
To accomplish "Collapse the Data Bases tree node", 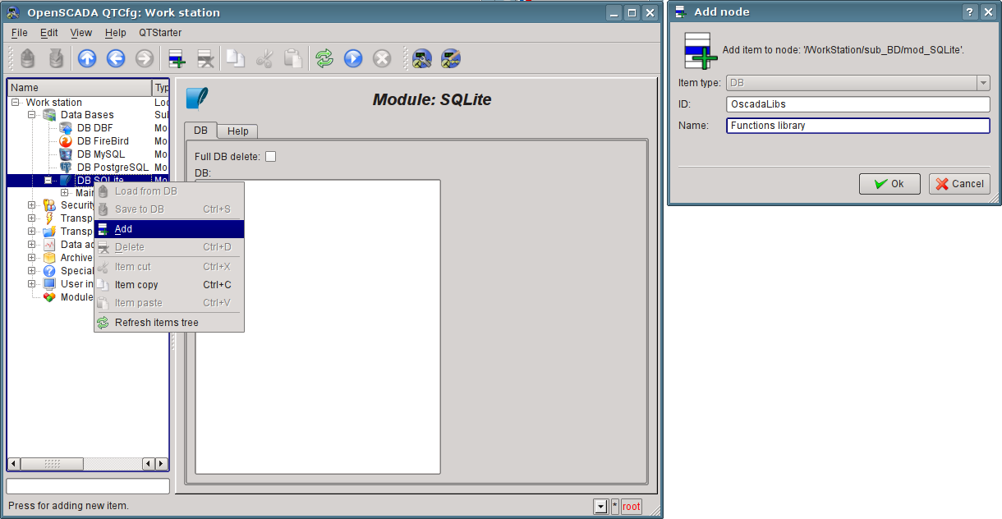I will coord(32,115).
